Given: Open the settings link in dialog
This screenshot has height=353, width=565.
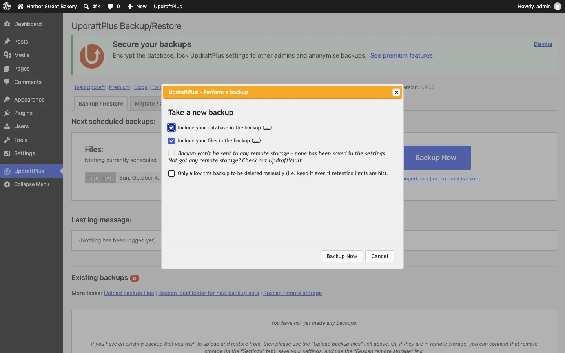Looking at the screenshot, I should point(375,153).
